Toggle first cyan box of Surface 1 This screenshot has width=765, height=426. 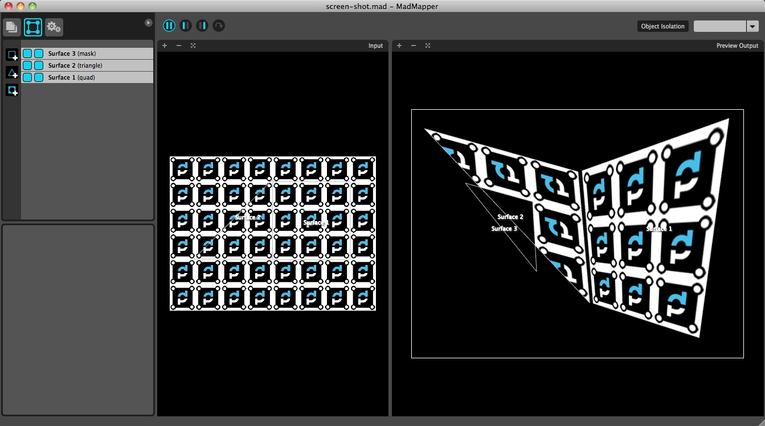27,77
